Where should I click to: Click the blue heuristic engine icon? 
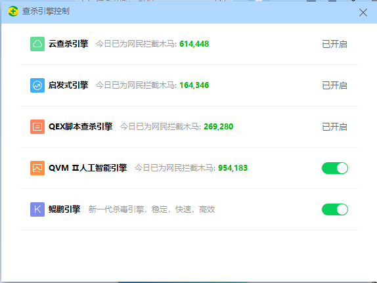(37, 85)
